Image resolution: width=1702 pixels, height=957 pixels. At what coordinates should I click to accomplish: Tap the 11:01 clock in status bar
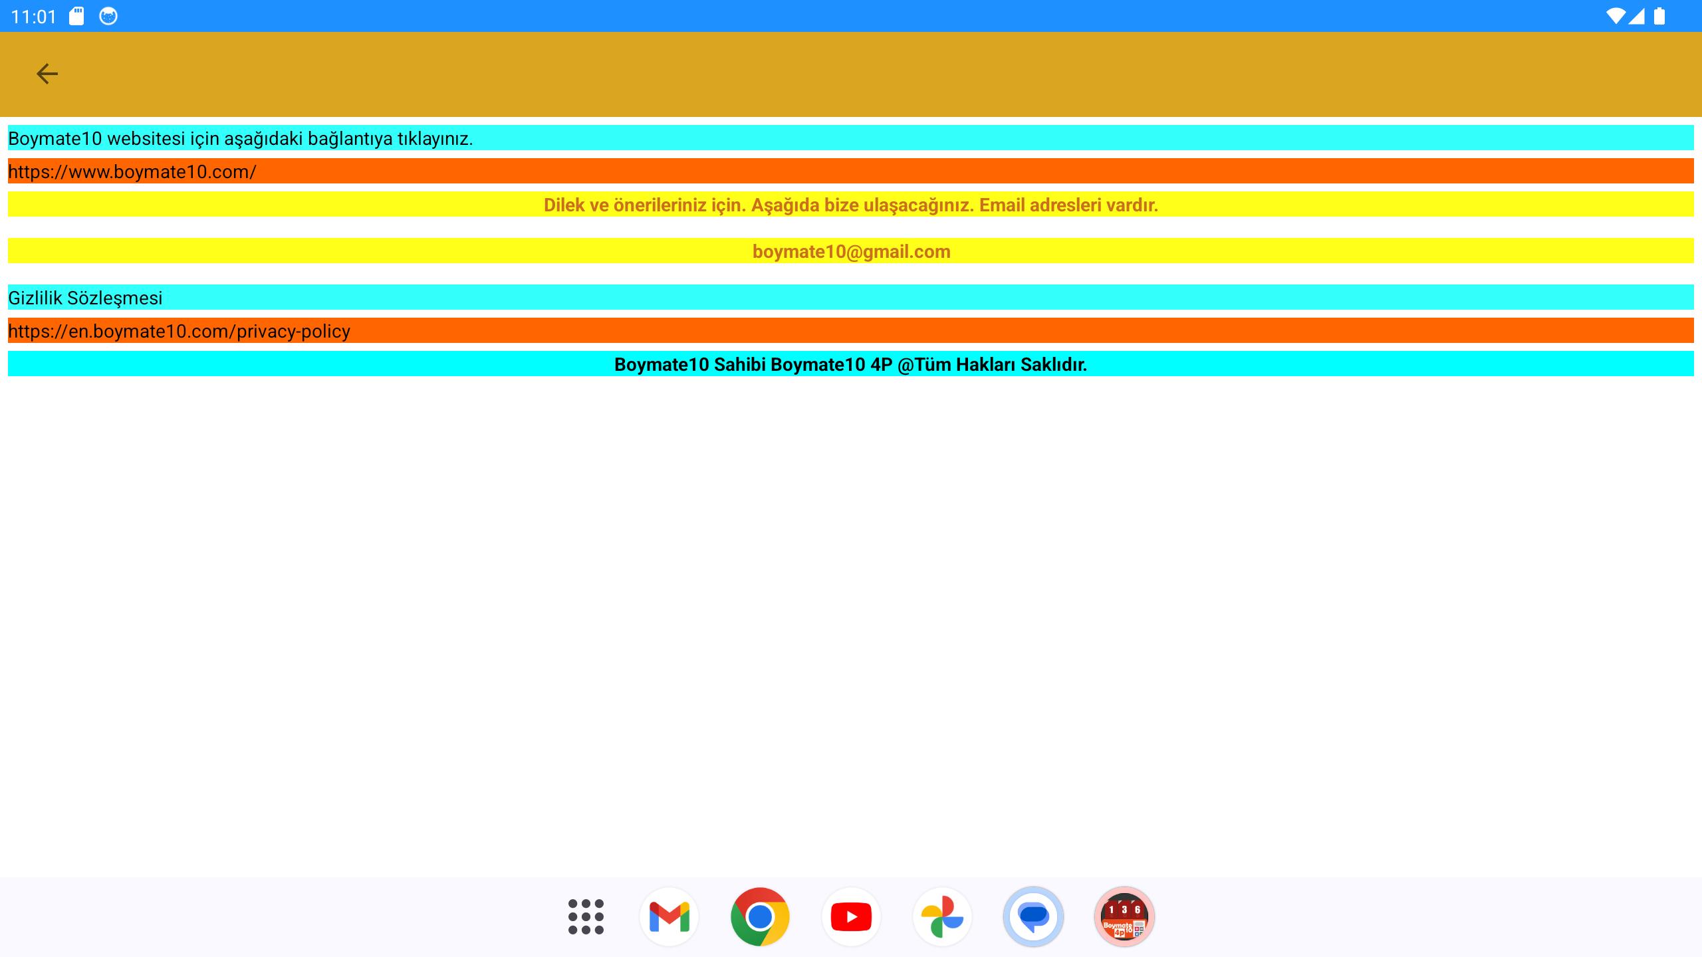[34, 17]
